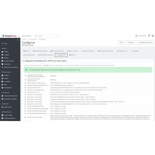
Task: Click the Traducir button
Action: click(x=131, y=43)
